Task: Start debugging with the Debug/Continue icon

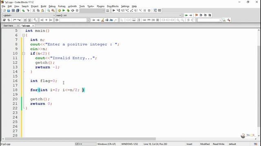Action: click(114, 11)
